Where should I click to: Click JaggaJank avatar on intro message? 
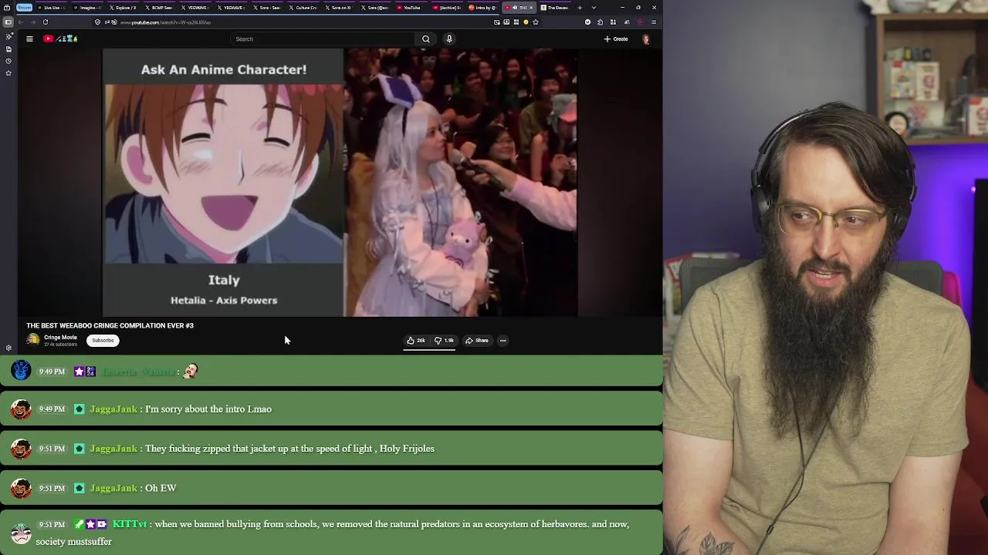click(x=21, y=409)
